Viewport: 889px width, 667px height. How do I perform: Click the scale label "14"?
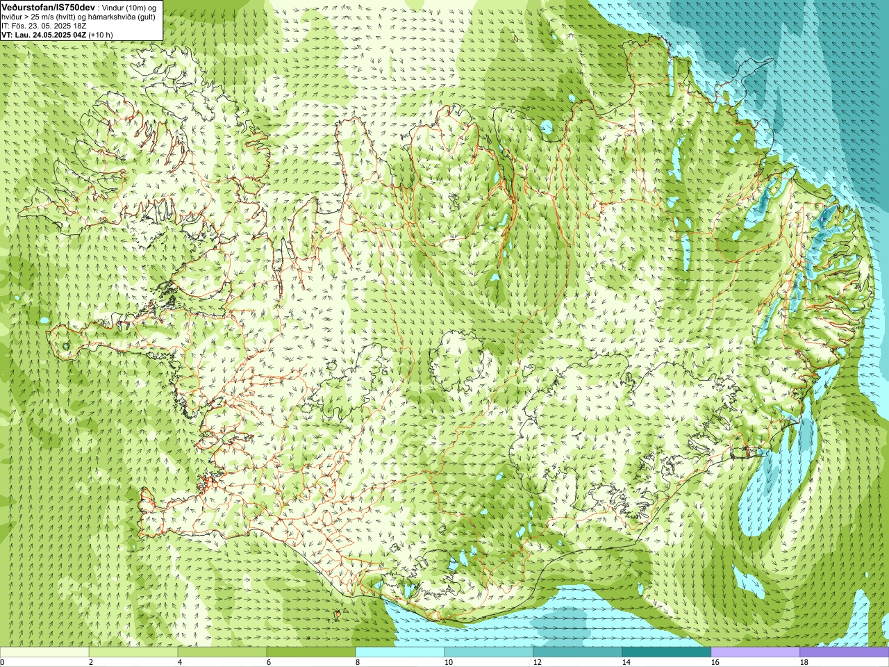(x=626, y=662)
